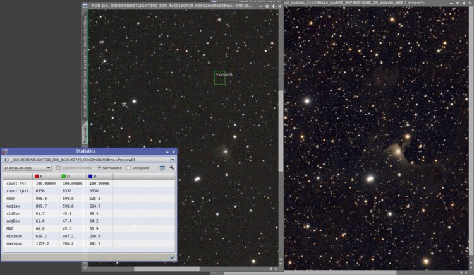
Task: Click the green G channel column header
Action: pyautogui.click(x=73, y=176)
